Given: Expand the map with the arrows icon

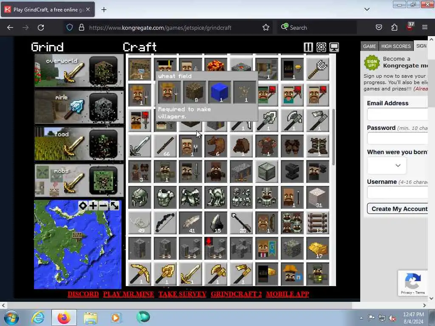Looking at the screenshot, I should pyautogui.click(x=114, y=206).
